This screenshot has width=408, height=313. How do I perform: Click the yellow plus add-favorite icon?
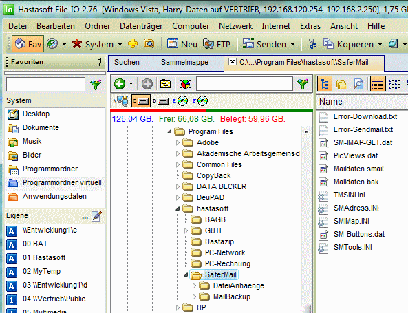[133, 43]
